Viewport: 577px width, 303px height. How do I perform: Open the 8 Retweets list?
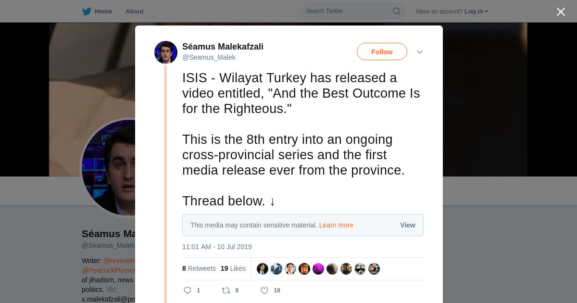(199, 268)
